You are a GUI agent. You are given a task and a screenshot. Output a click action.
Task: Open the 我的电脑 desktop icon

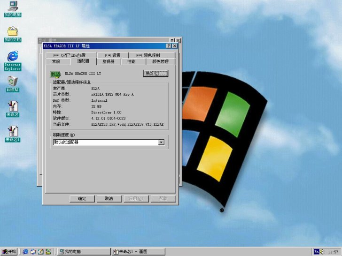click(x=13, y=9)
